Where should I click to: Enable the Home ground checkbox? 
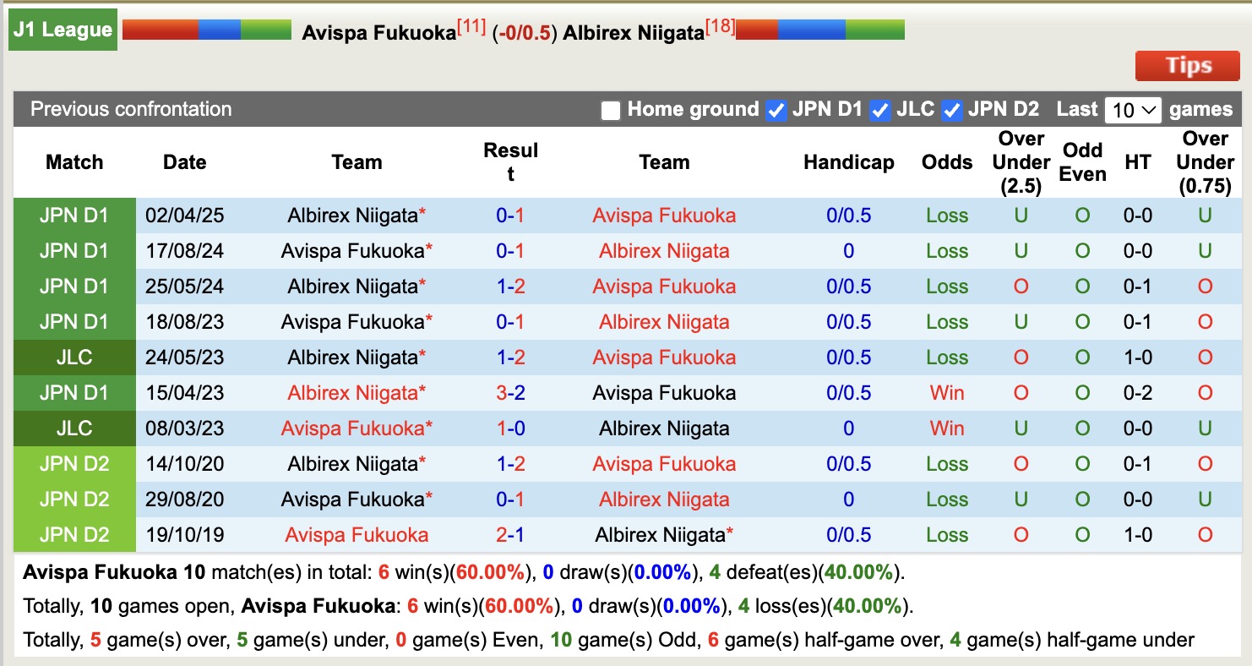(610, 110)
